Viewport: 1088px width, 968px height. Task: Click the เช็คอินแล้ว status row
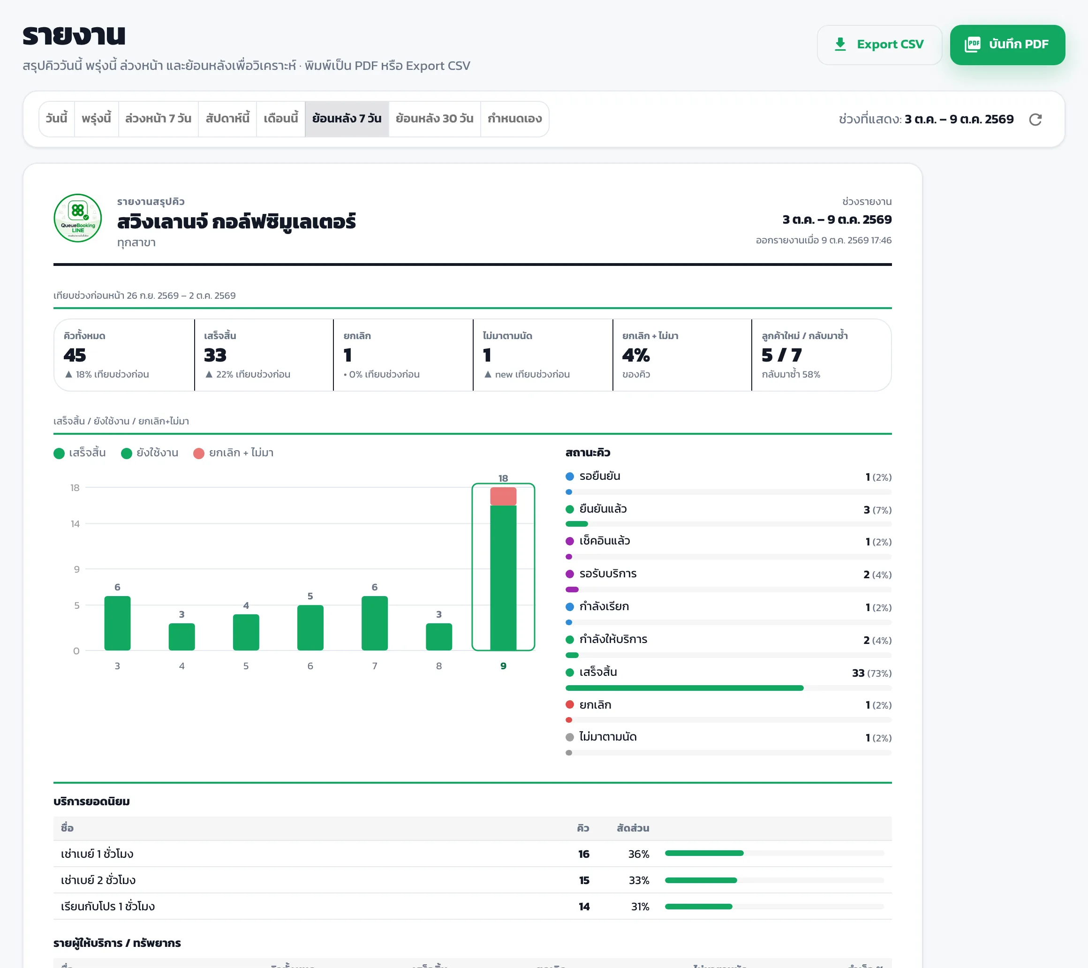(728, 547)
